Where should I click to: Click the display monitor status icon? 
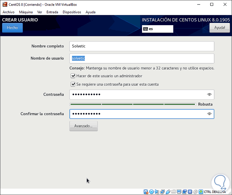179,192
